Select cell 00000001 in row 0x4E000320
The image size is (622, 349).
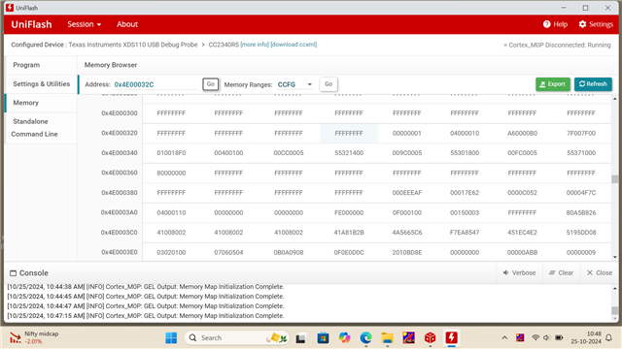(x=406, y=134)
